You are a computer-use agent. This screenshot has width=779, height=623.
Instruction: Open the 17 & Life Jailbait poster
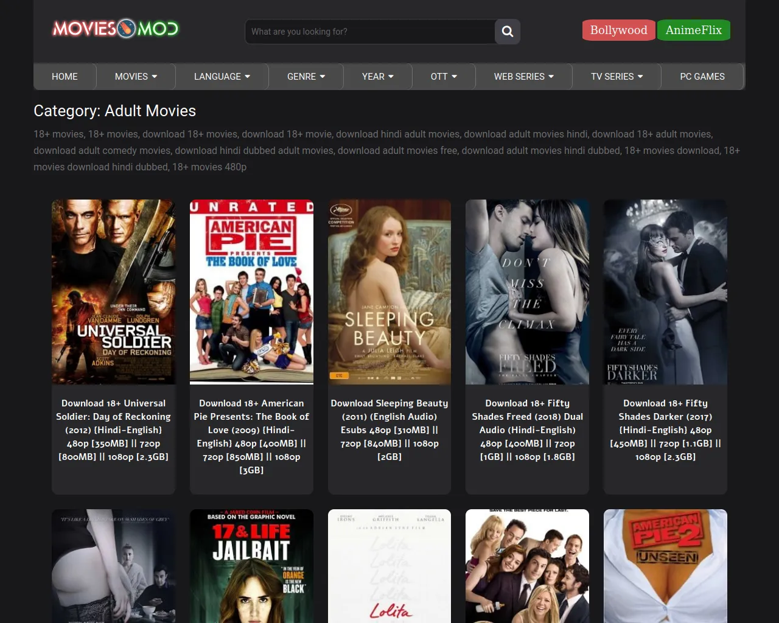(251, 566)
